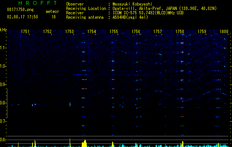This screenshot has width=232, height=147.
Task: Click the 0.8 kHz frequency label
Action: 3,103
